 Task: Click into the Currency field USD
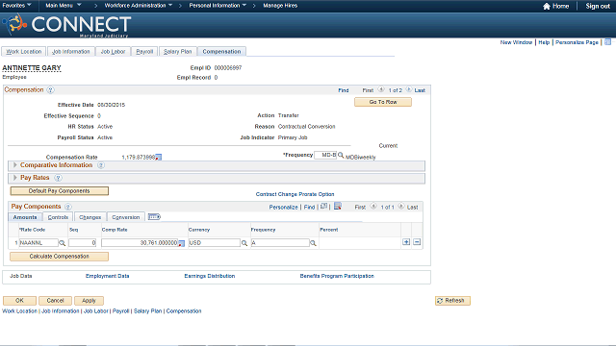[215, 243]
